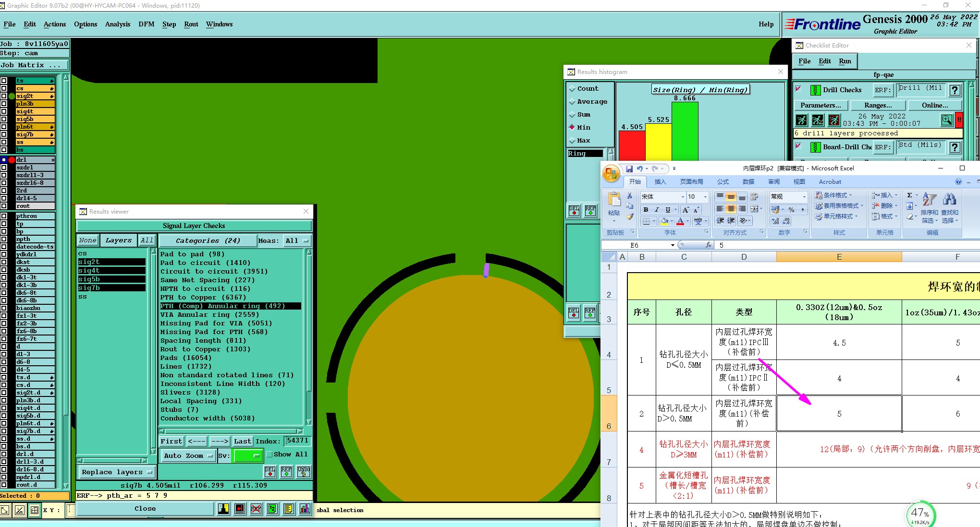
Task: Click the histogram chart icon in Results viewer
Action: tap(305, 509)
